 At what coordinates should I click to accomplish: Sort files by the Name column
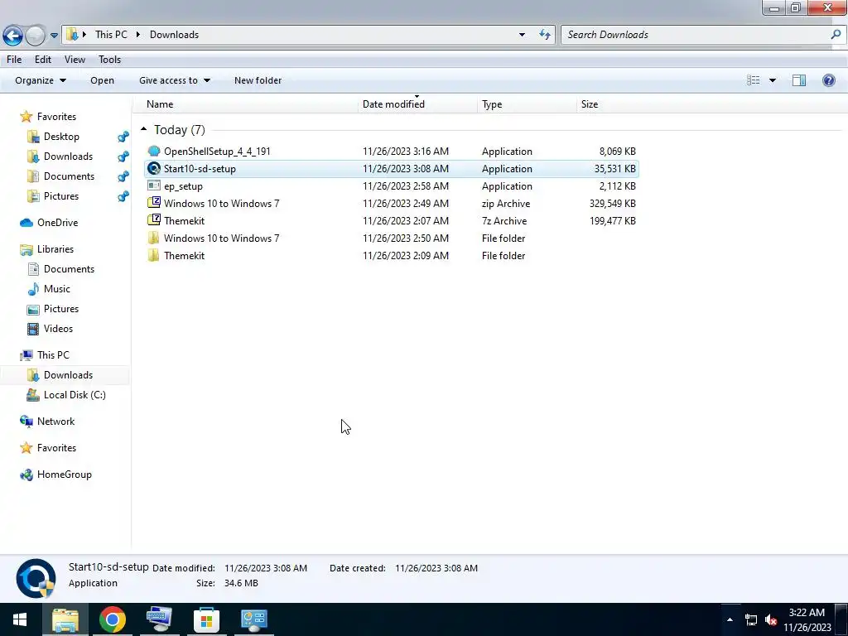coord(160,104)
